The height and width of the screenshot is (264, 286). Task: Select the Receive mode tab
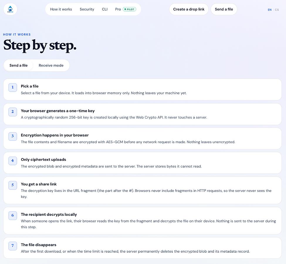pos(51,65)
